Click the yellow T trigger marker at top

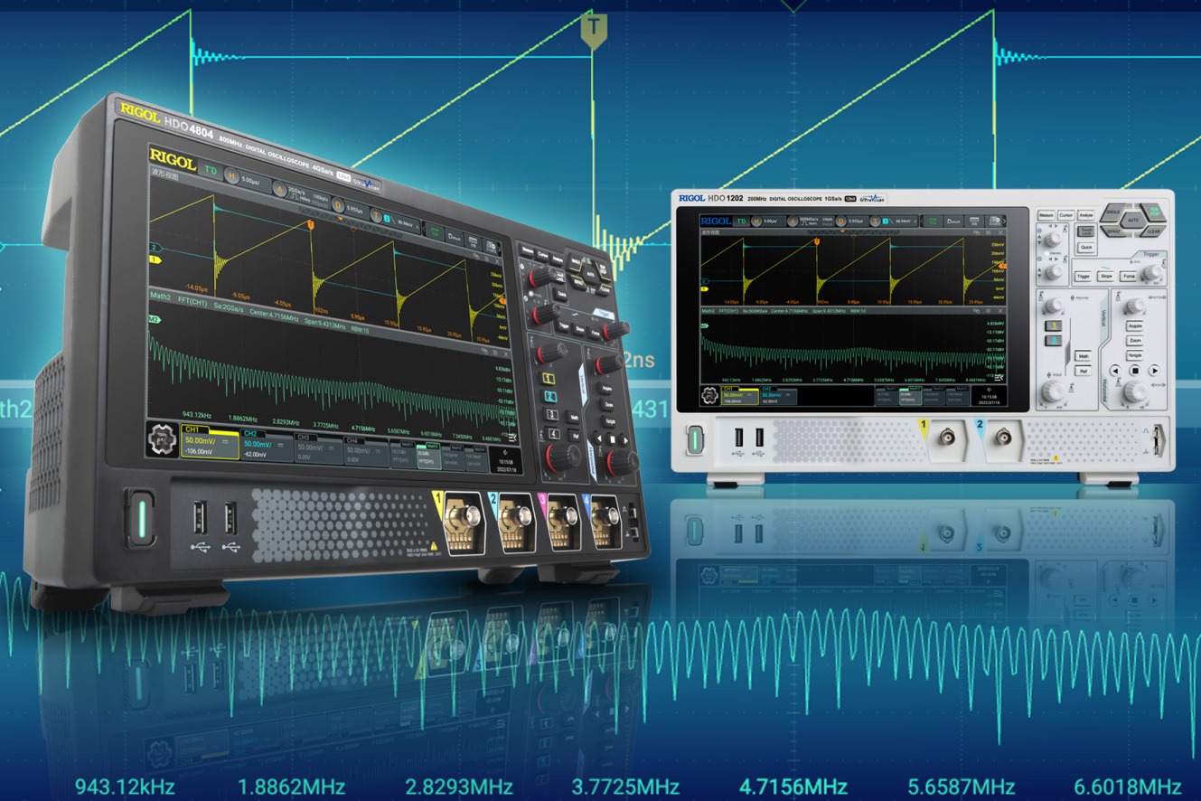click(593, 28)
